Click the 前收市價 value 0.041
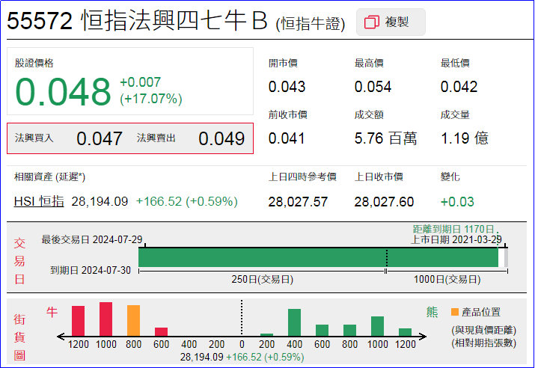The image size is (535, 368). [x=287, y=138]
